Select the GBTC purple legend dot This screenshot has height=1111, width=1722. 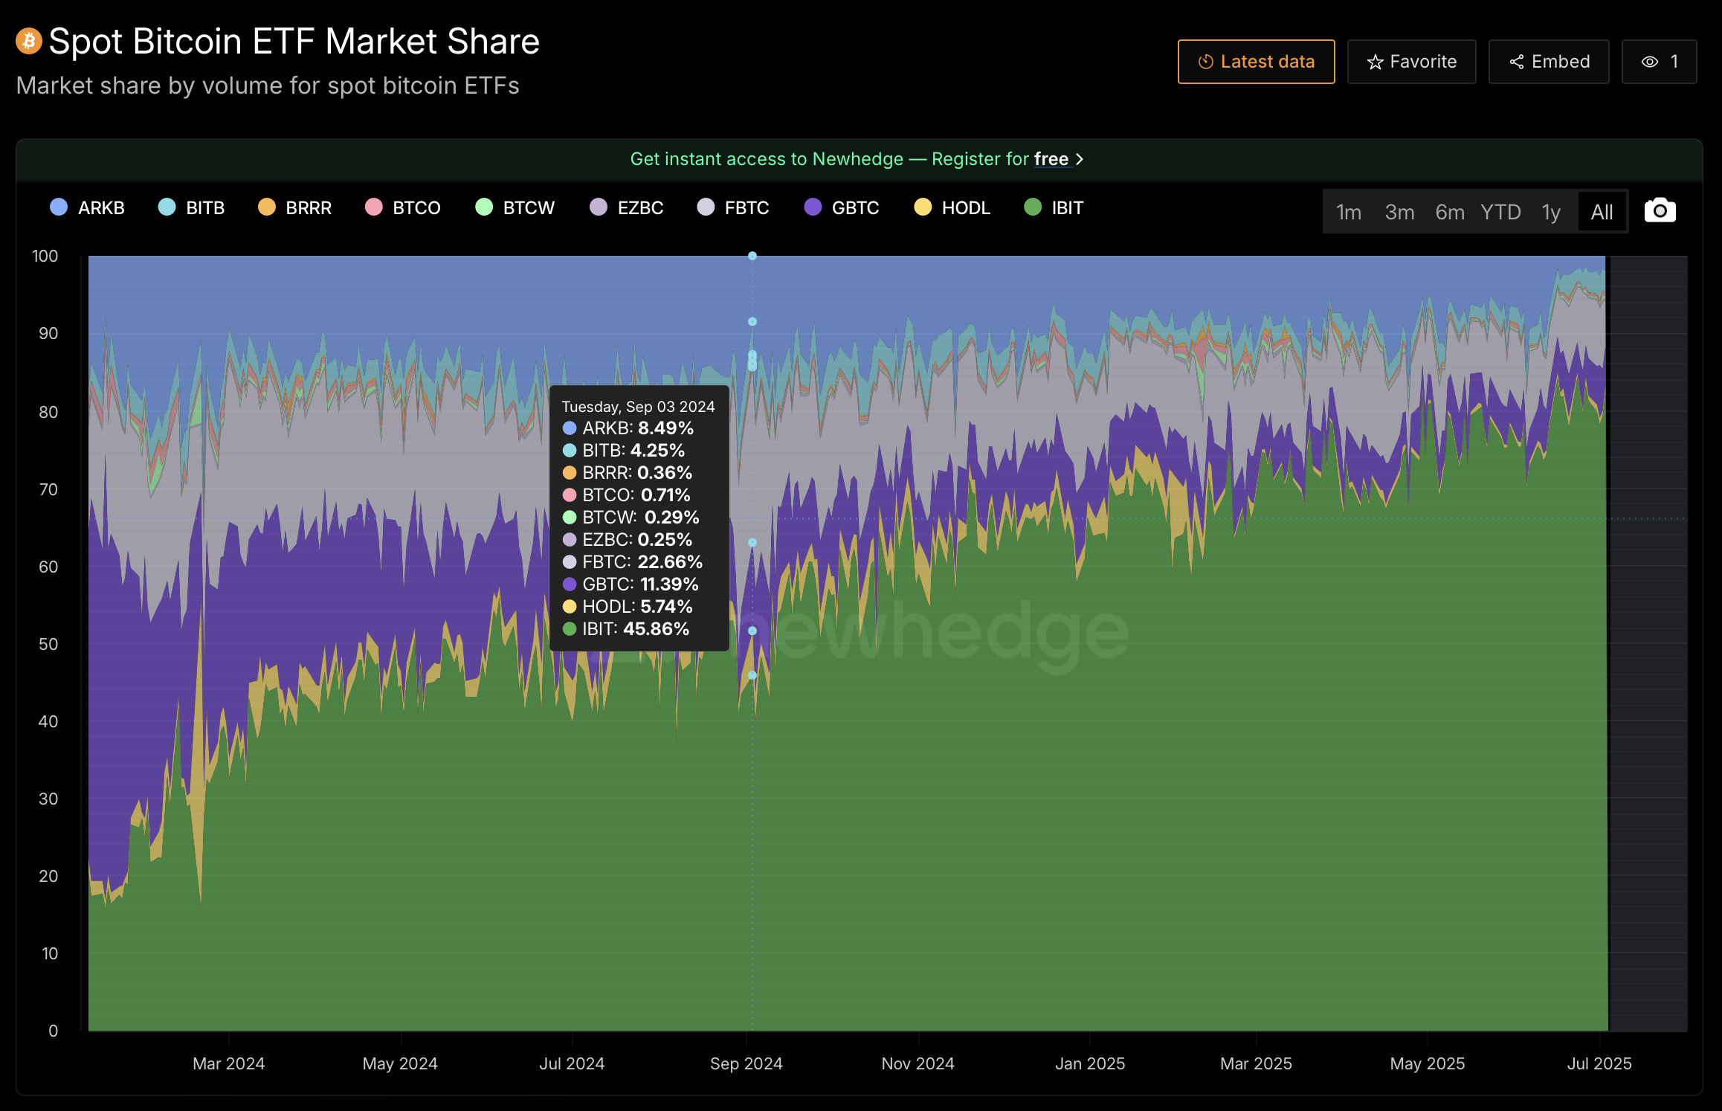coord(812,208)
